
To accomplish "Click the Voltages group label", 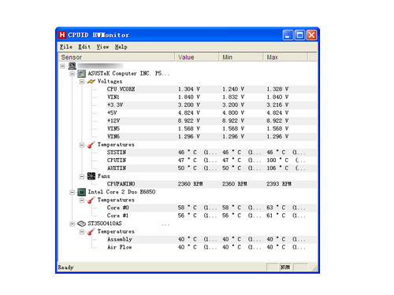I will pyautogui.click(x=110, y=82).
